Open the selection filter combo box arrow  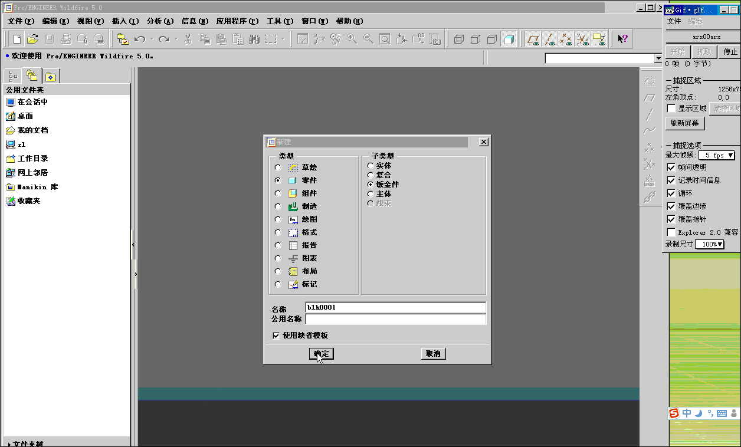pos(659,58)
